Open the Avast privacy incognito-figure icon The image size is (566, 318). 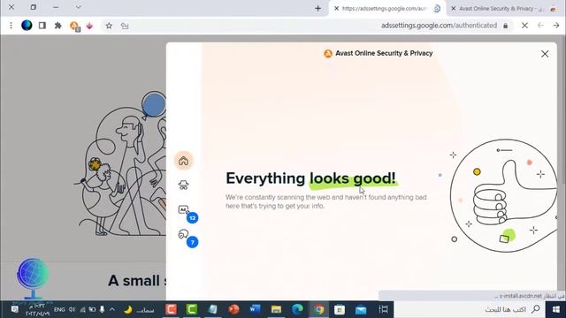pos(183,185)
